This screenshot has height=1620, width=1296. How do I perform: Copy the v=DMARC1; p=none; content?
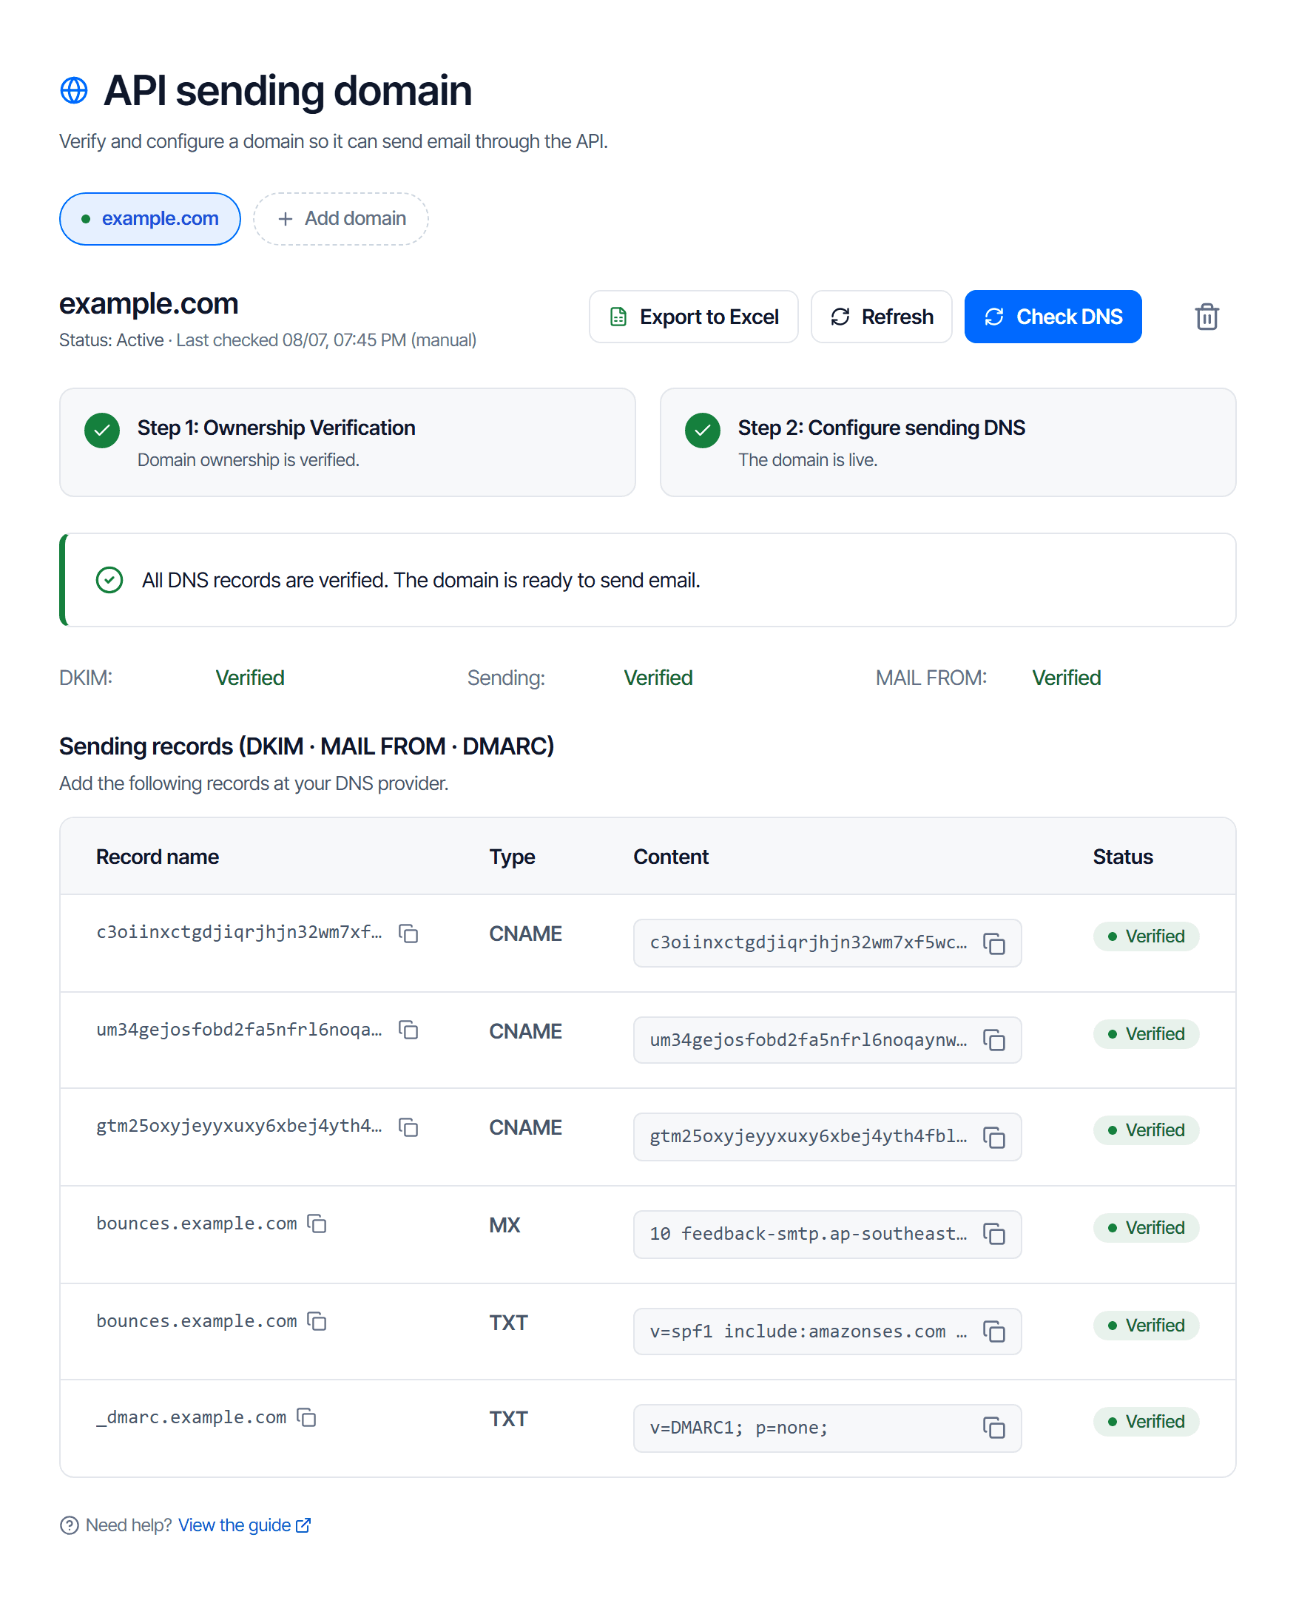tap(994, 1428)
